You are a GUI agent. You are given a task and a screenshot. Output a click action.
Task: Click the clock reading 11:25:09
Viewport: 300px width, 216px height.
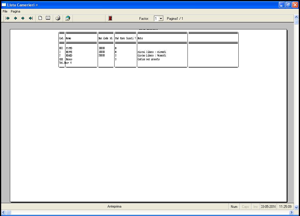point(285,207)
